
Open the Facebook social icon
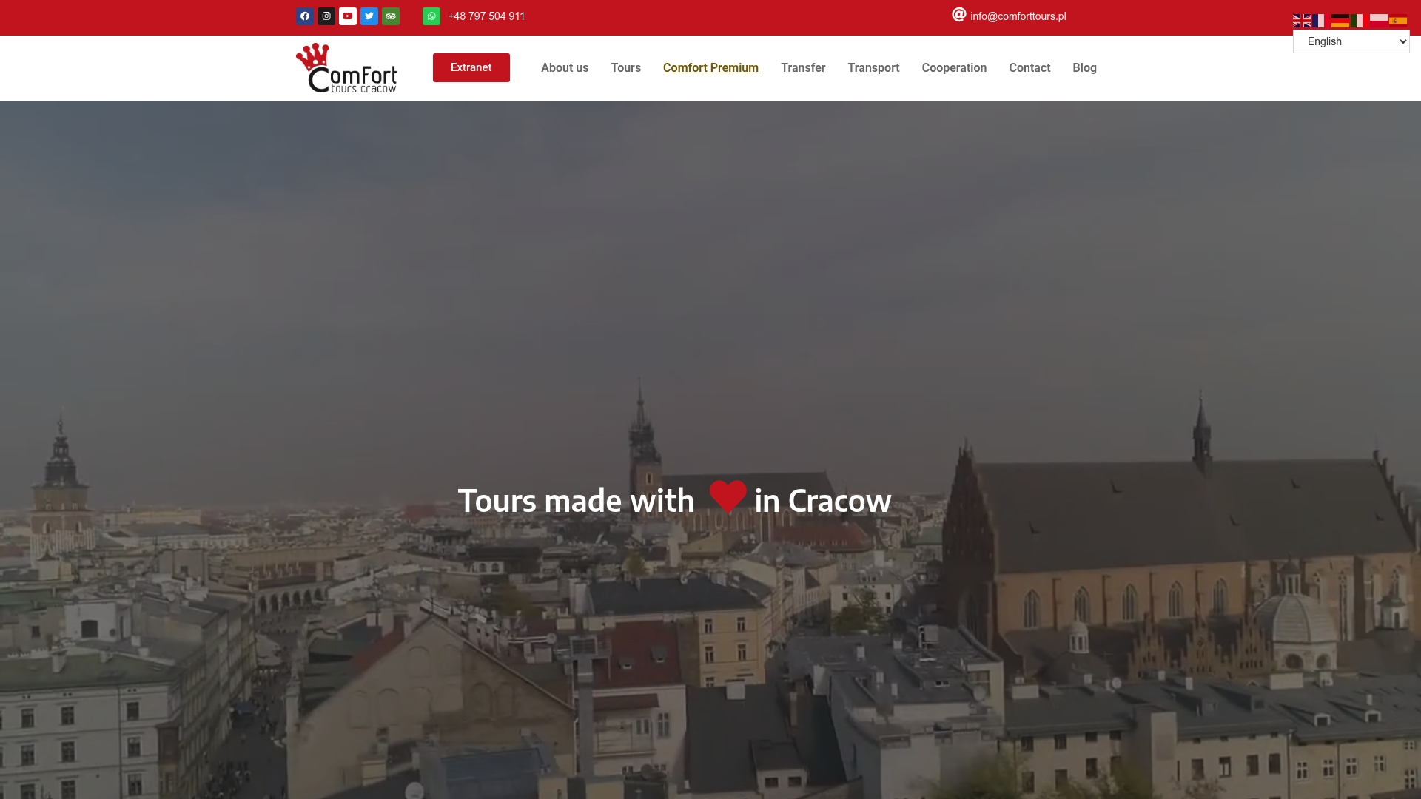[x=305, y=16]
